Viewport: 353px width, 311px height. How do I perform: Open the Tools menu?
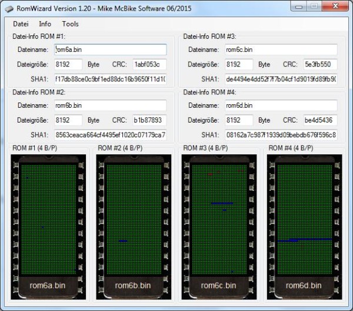click(70, 24)
